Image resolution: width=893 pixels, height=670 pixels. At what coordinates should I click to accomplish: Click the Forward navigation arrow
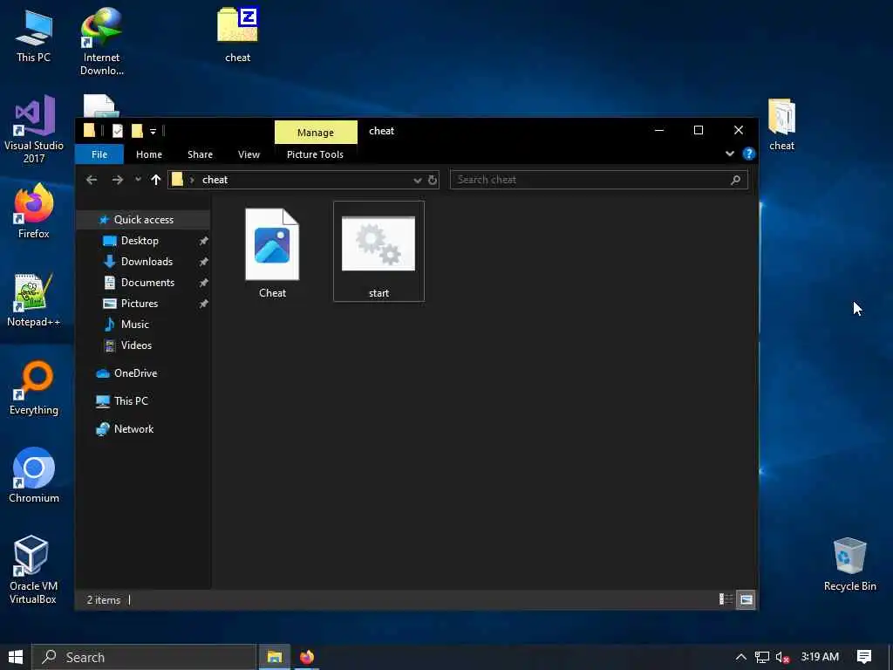118,180
